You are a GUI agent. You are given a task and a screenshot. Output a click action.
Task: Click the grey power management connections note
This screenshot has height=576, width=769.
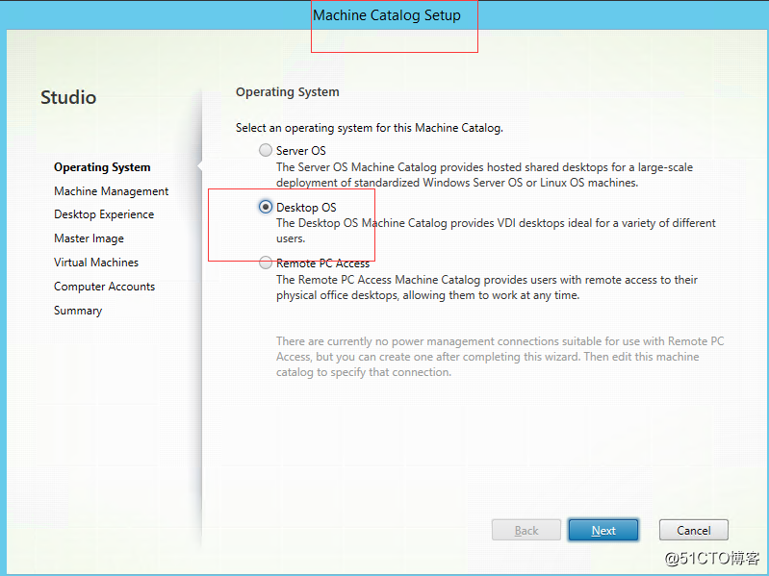coord(487,357)
